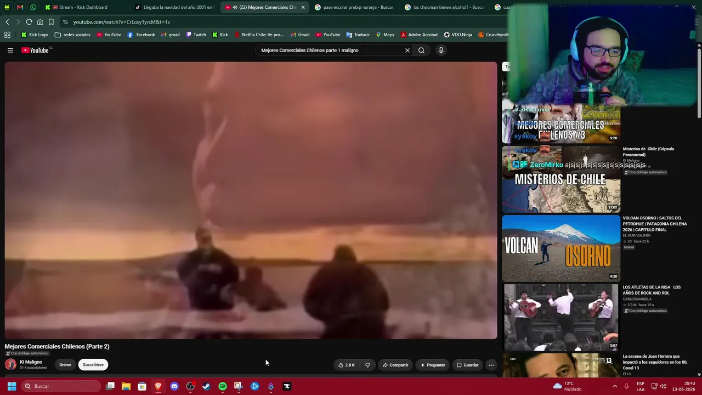Click the Compartir share button

click(395, 365)
